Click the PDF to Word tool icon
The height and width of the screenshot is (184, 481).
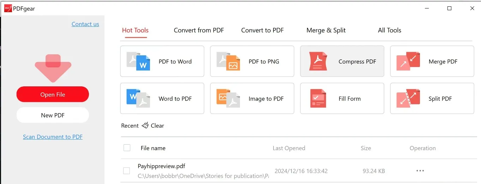pyautogui.click(x=138, y=61)
